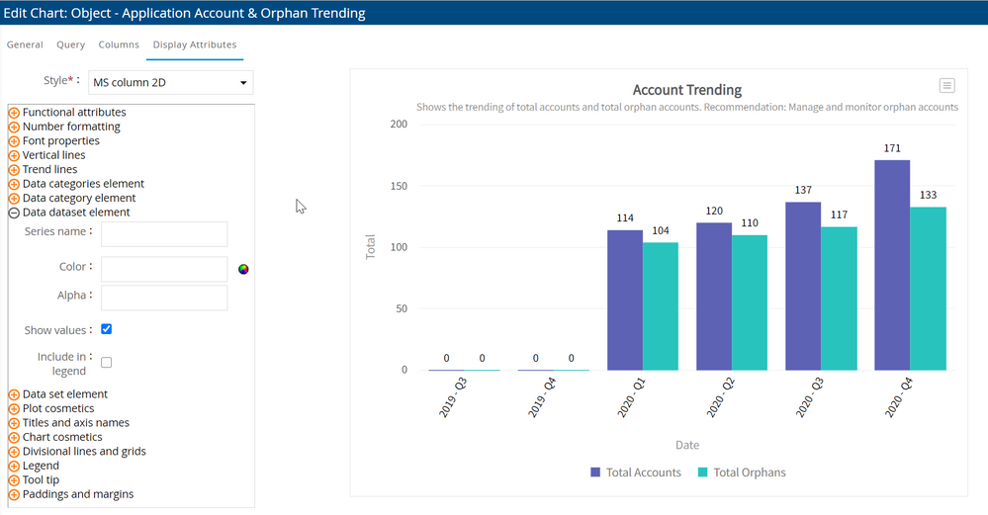Click the Total Accounts legend color swatch
988x515 pixels.
click(595, 472)
